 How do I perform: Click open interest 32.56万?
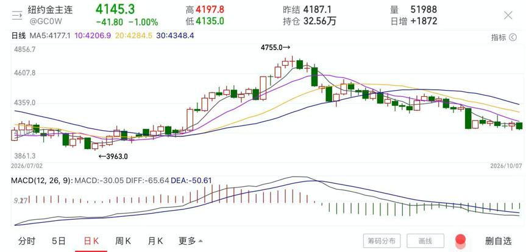320,21
